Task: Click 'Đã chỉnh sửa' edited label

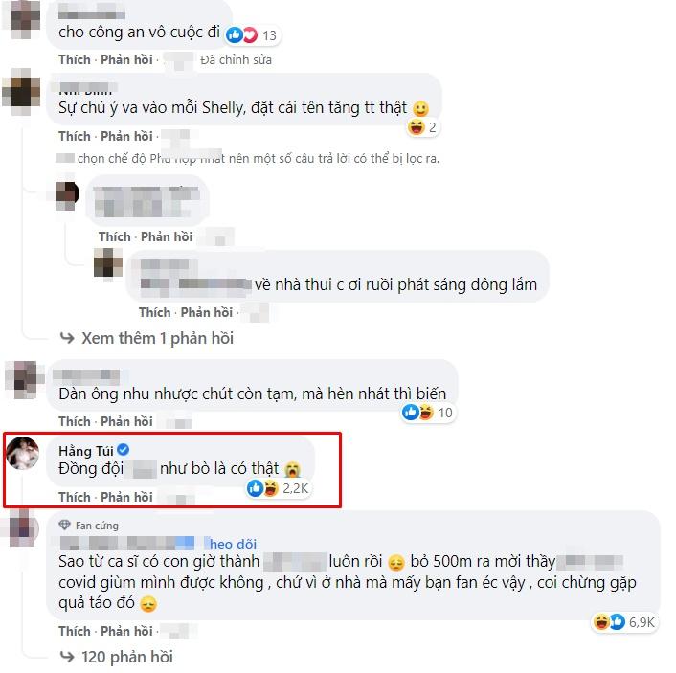Action: pyautogui.click(x=236, y=60)
